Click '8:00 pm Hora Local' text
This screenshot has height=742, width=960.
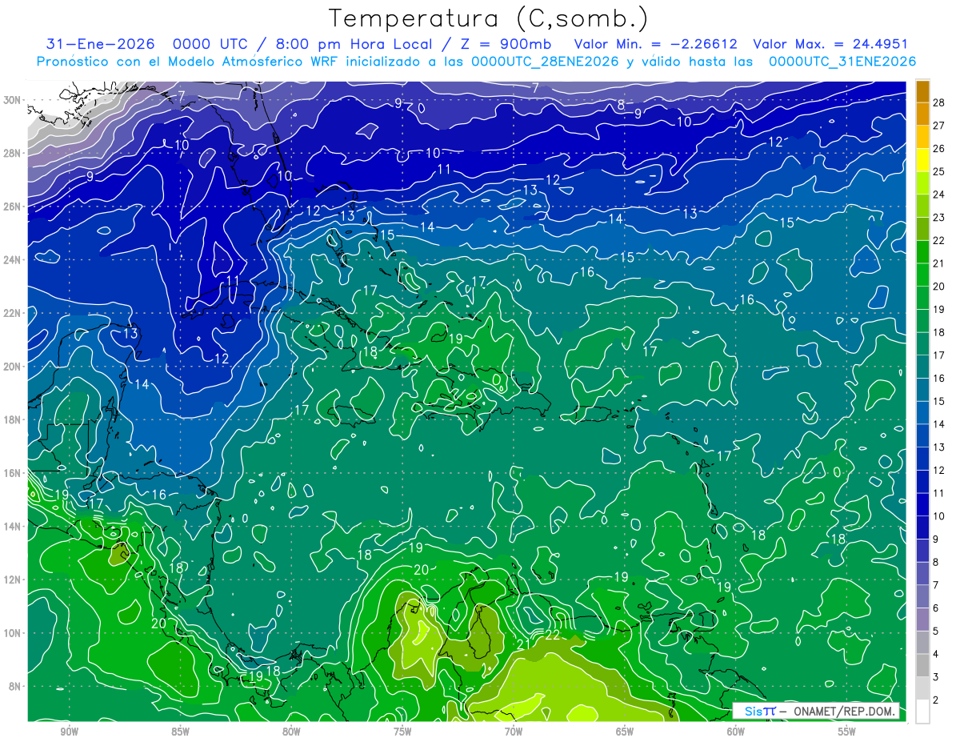pos(356,44)
